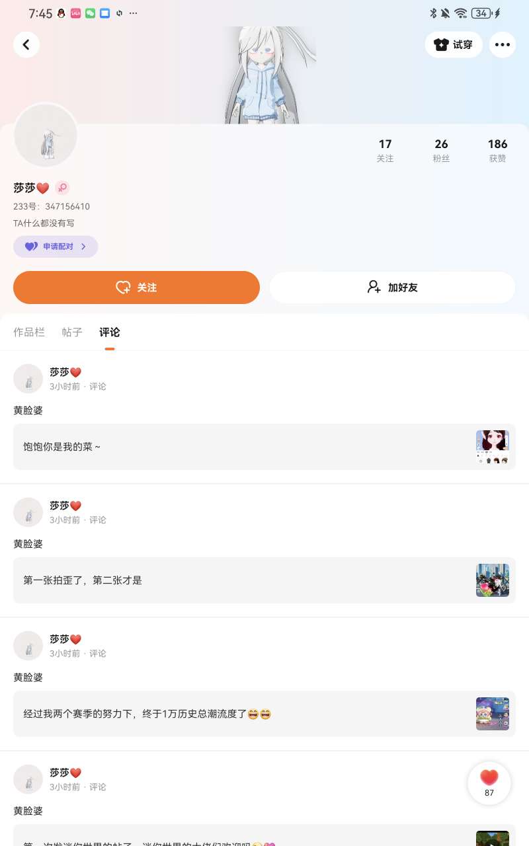This screenshot has width=529, height=846.
Task: Open the thumbnail of the 第一张拍歪了 post
Action: (493, 580)
